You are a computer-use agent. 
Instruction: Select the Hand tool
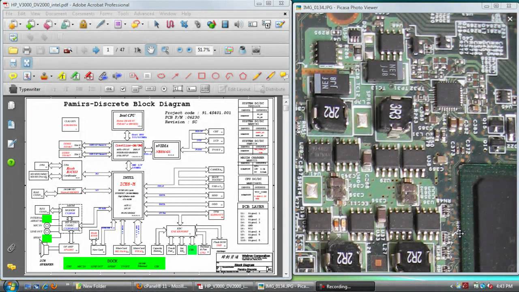coord(151,50)
